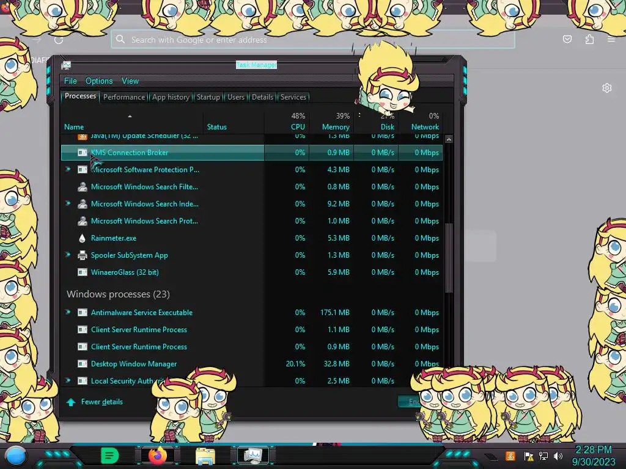Sort processes by Name column
Image resolution: width=626 pixels, height=469 pixels.
point(74,127)
